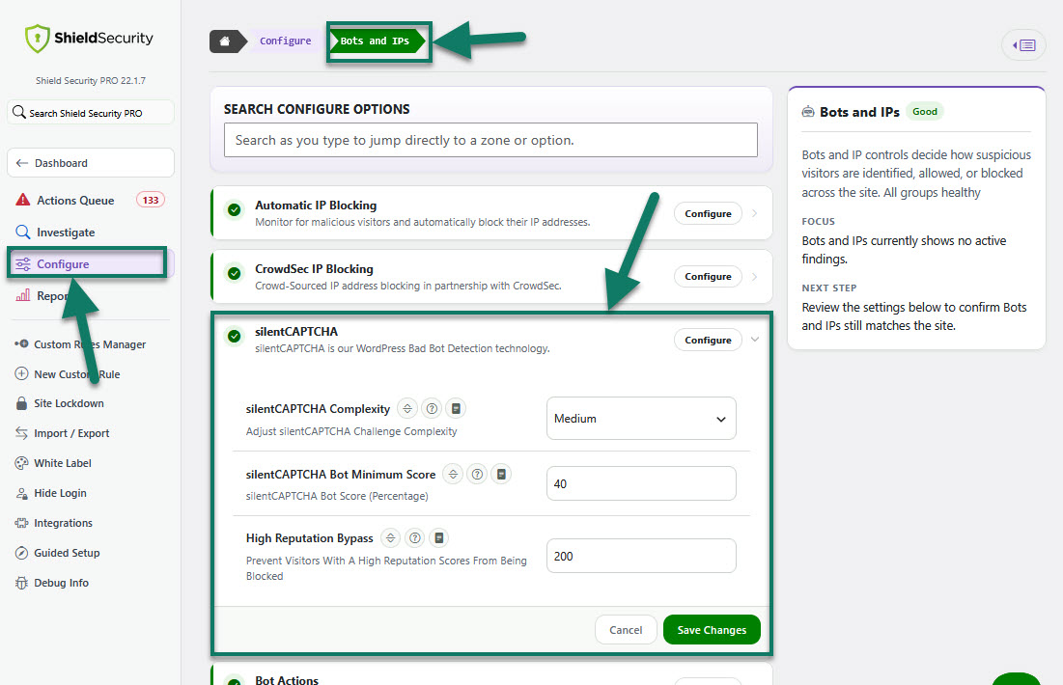The image size is (1063, 685).
Task: Click the Actions Queue warning triangle icon
Action: point(23,200)
